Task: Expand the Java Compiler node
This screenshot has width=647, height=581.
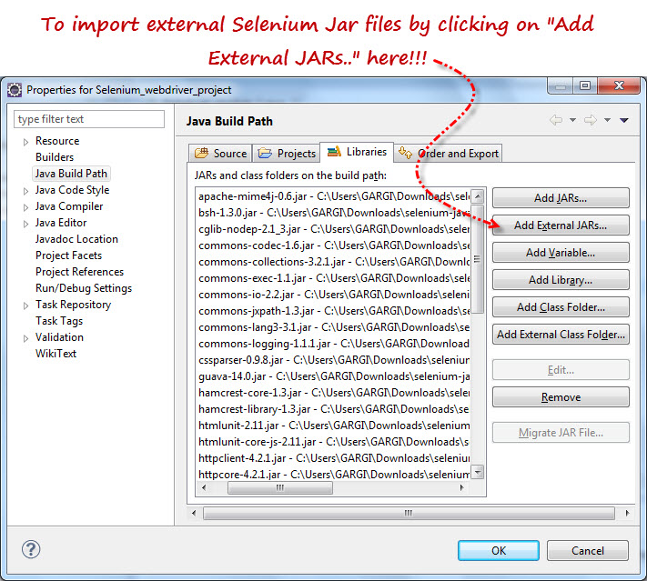Action: pyautogui.click(x=25, y=207)
